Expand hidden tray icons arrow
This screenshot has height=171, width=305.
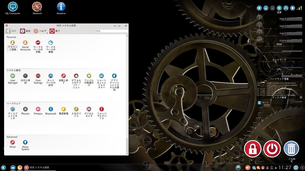tap(276, 168)
